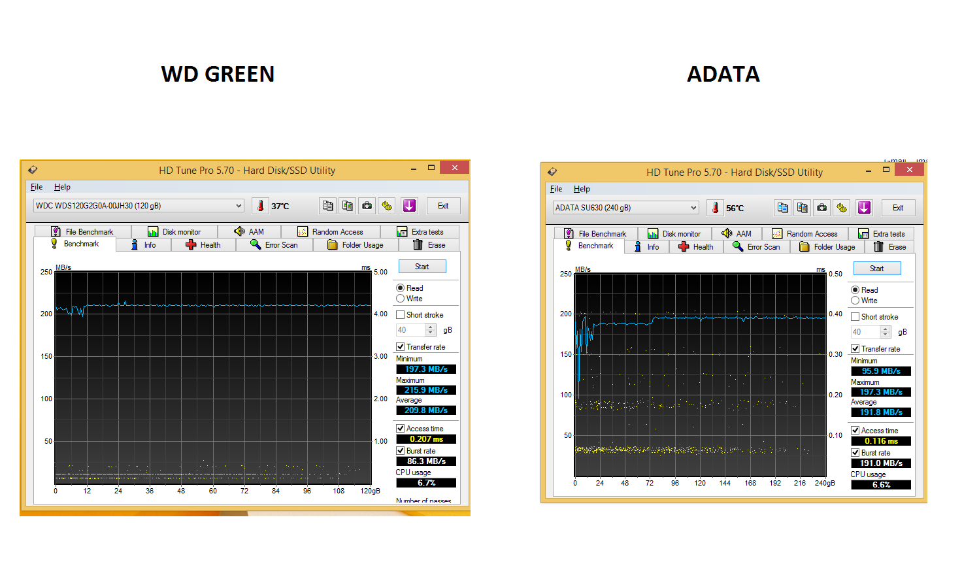
Task: Click short stroke gB field in ADATA window
Action: tap(865, 332)
